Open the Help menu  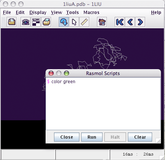point(156,13)
